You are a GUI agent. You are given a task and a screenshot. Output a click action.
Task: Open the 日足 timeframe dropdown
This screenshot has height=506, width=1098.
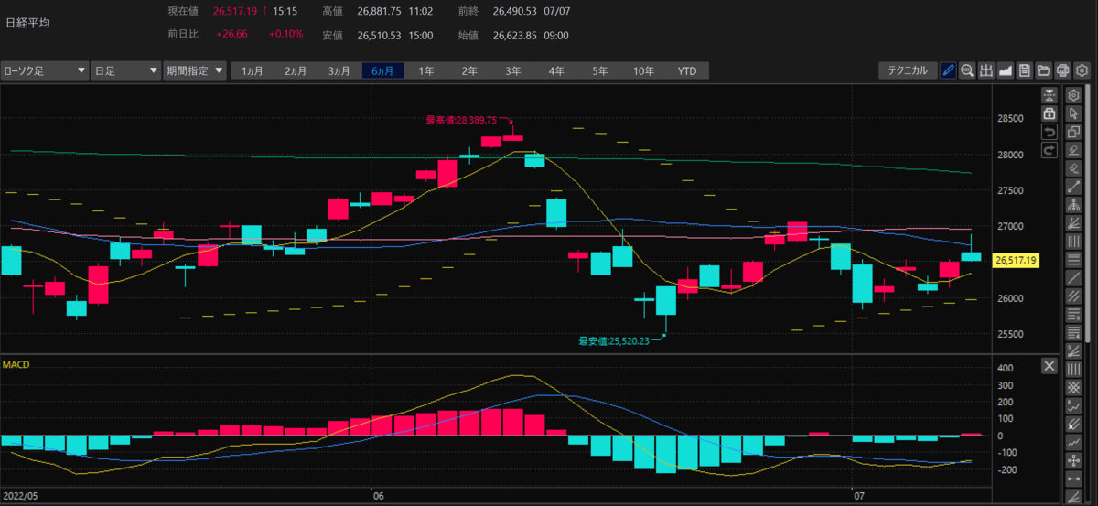click(x=125, y=70)
